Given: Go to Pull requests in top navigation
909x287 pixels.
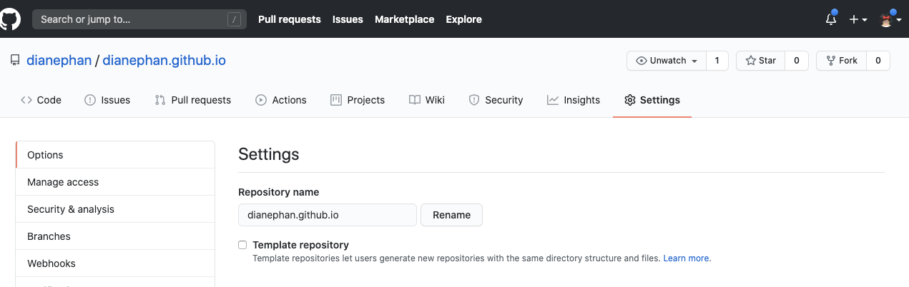Looking at the screenshot, I should 290,19.
